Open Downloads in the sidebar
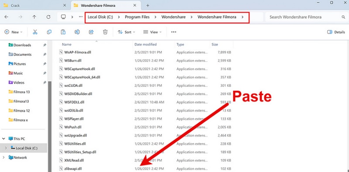Viewport: 349px width, 172px height. pos(22,45)
